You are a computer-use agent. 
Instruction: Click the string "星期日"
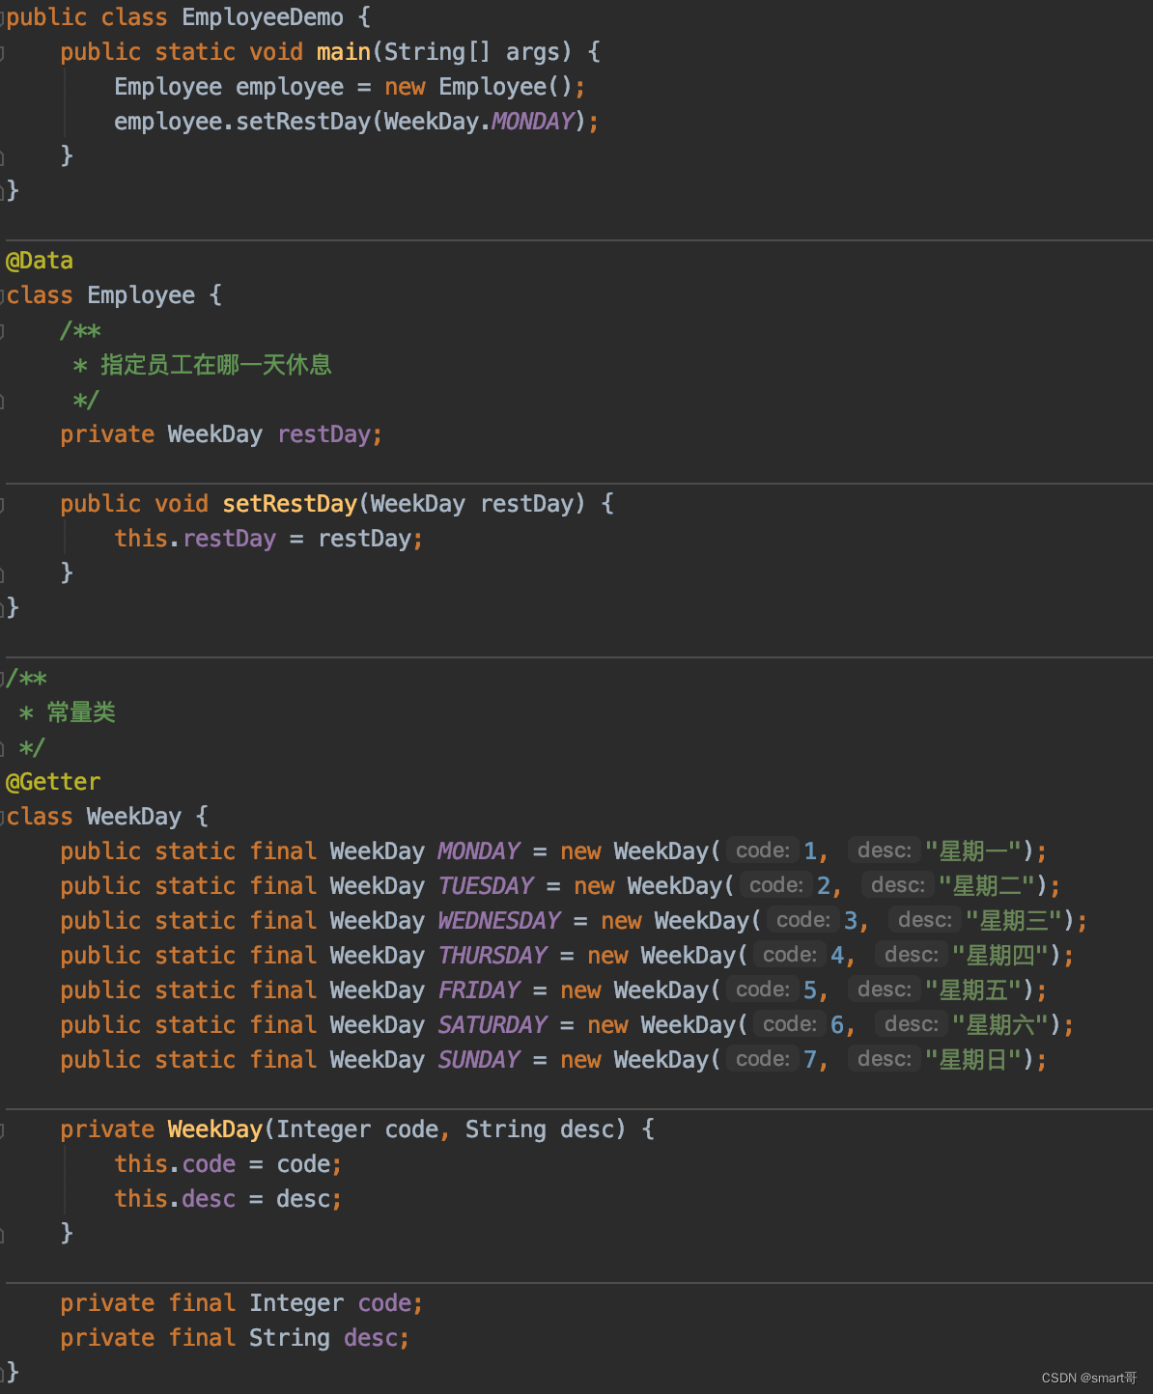click(x=973, y=1060)
